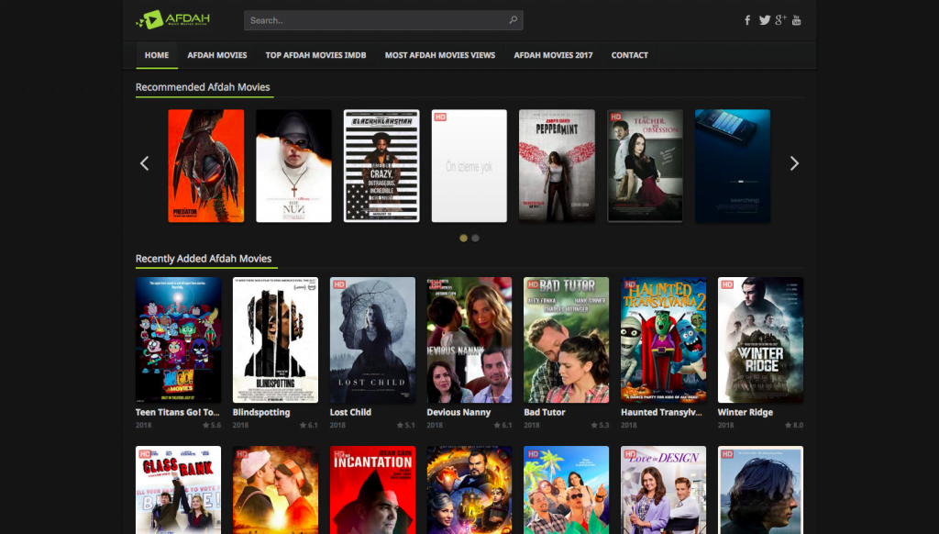
Task: Click into the search input field
Action: pos(376,20)
